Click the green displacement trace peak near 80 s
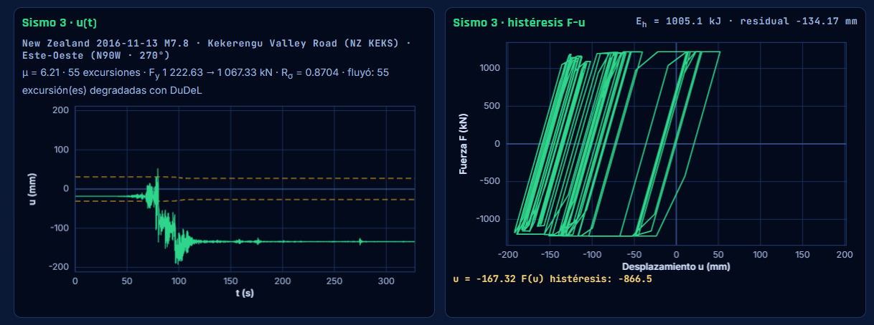This screenshot has width=874, height=325. 158,170
